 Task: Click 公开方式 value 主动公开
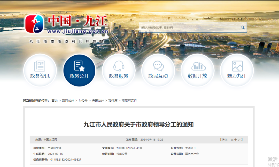[191, 148]
